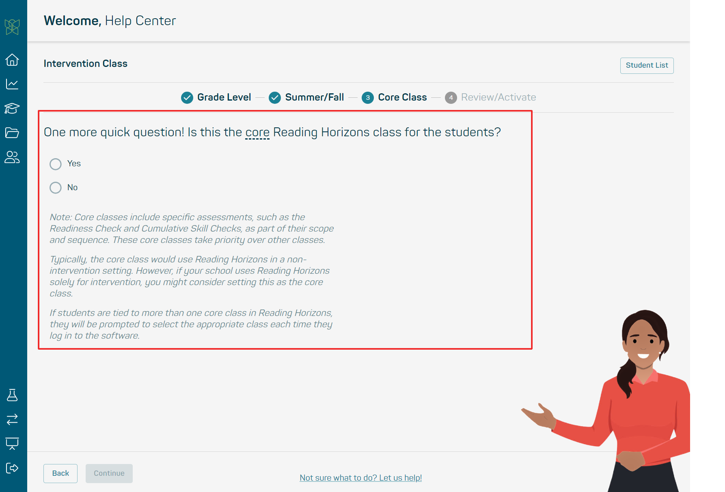This screenshot has height=492, width=725.
Task: Select the Yes radio button
Action: (56, 164)
